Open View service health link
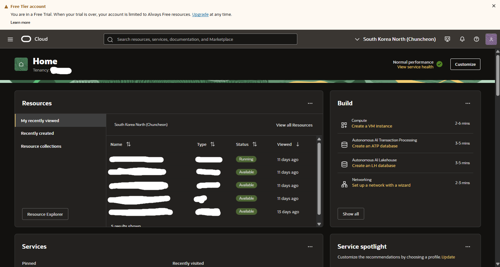Screen dimensions: 500x267 [415, 67]
